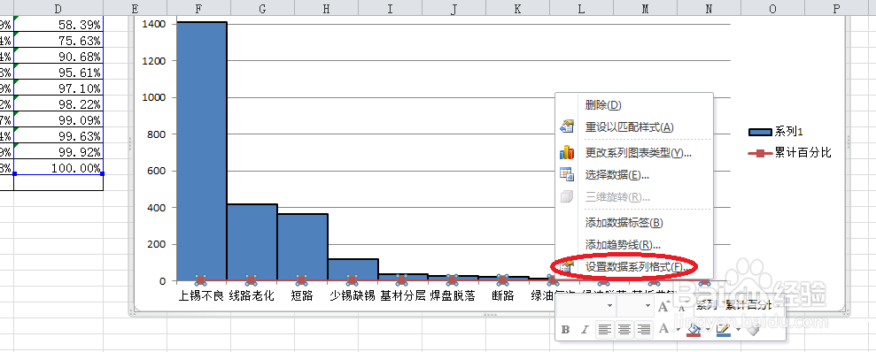Select column P header
The height and width of the screenshot is (352, 876).
pyautogui.click(x=836, y=8)
